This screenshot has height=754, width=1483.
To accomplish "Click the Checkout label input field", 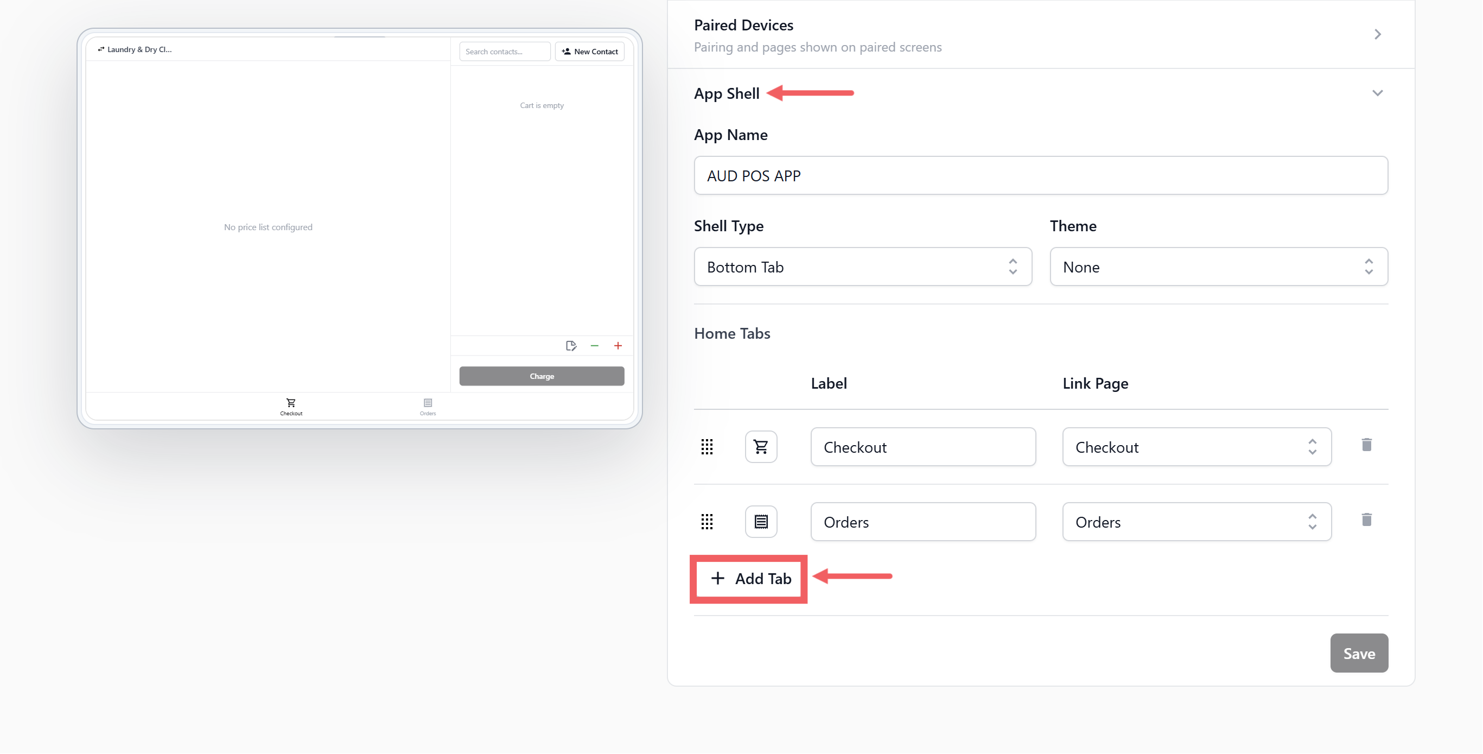I will [x=923, y=446].
